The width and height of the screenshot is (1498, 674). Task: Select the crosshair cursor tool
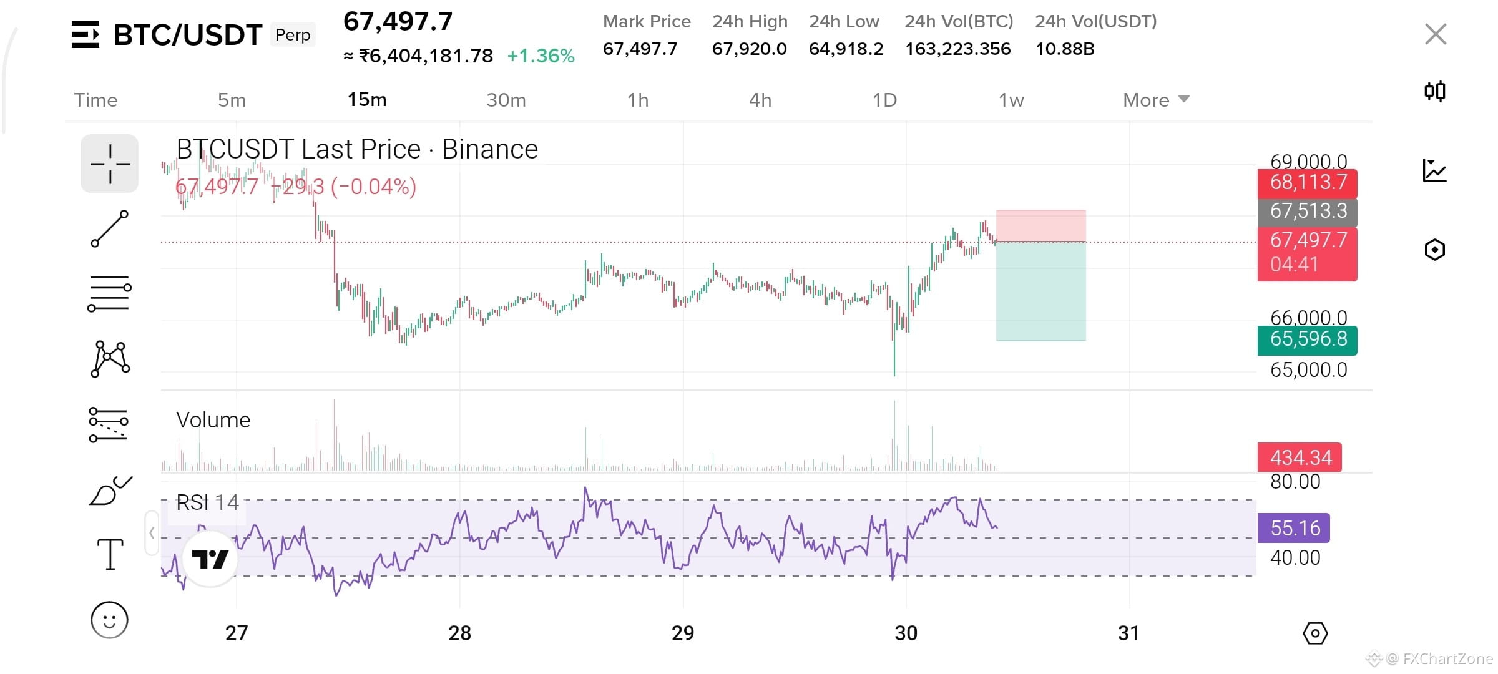(110, 164)
